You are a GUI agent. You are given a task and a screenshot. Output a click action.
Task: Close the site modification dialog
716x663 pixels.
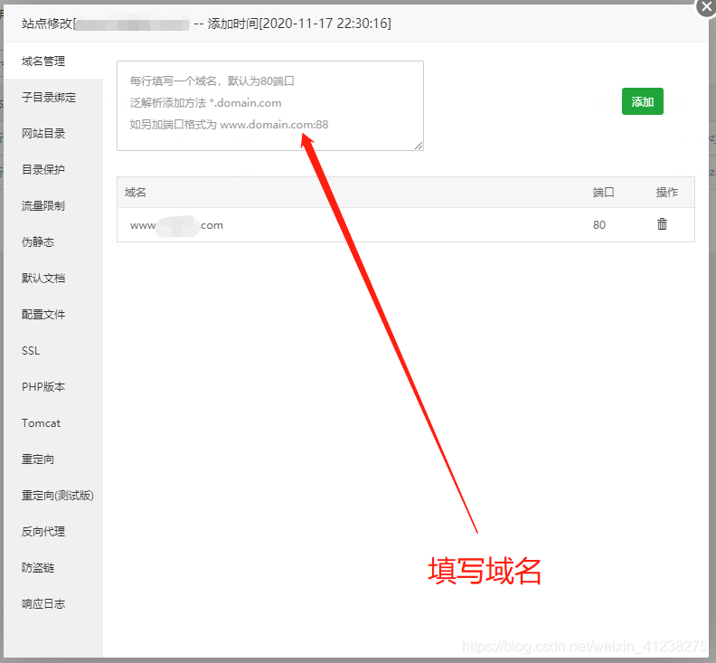point(706,7)
